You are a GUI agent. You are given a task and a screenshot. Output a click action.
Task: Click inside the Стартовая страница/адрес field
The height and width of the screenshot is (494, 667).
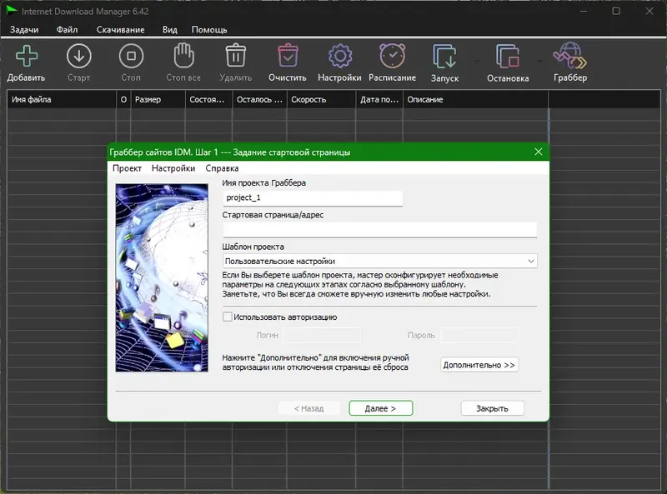tap(379, 229)
